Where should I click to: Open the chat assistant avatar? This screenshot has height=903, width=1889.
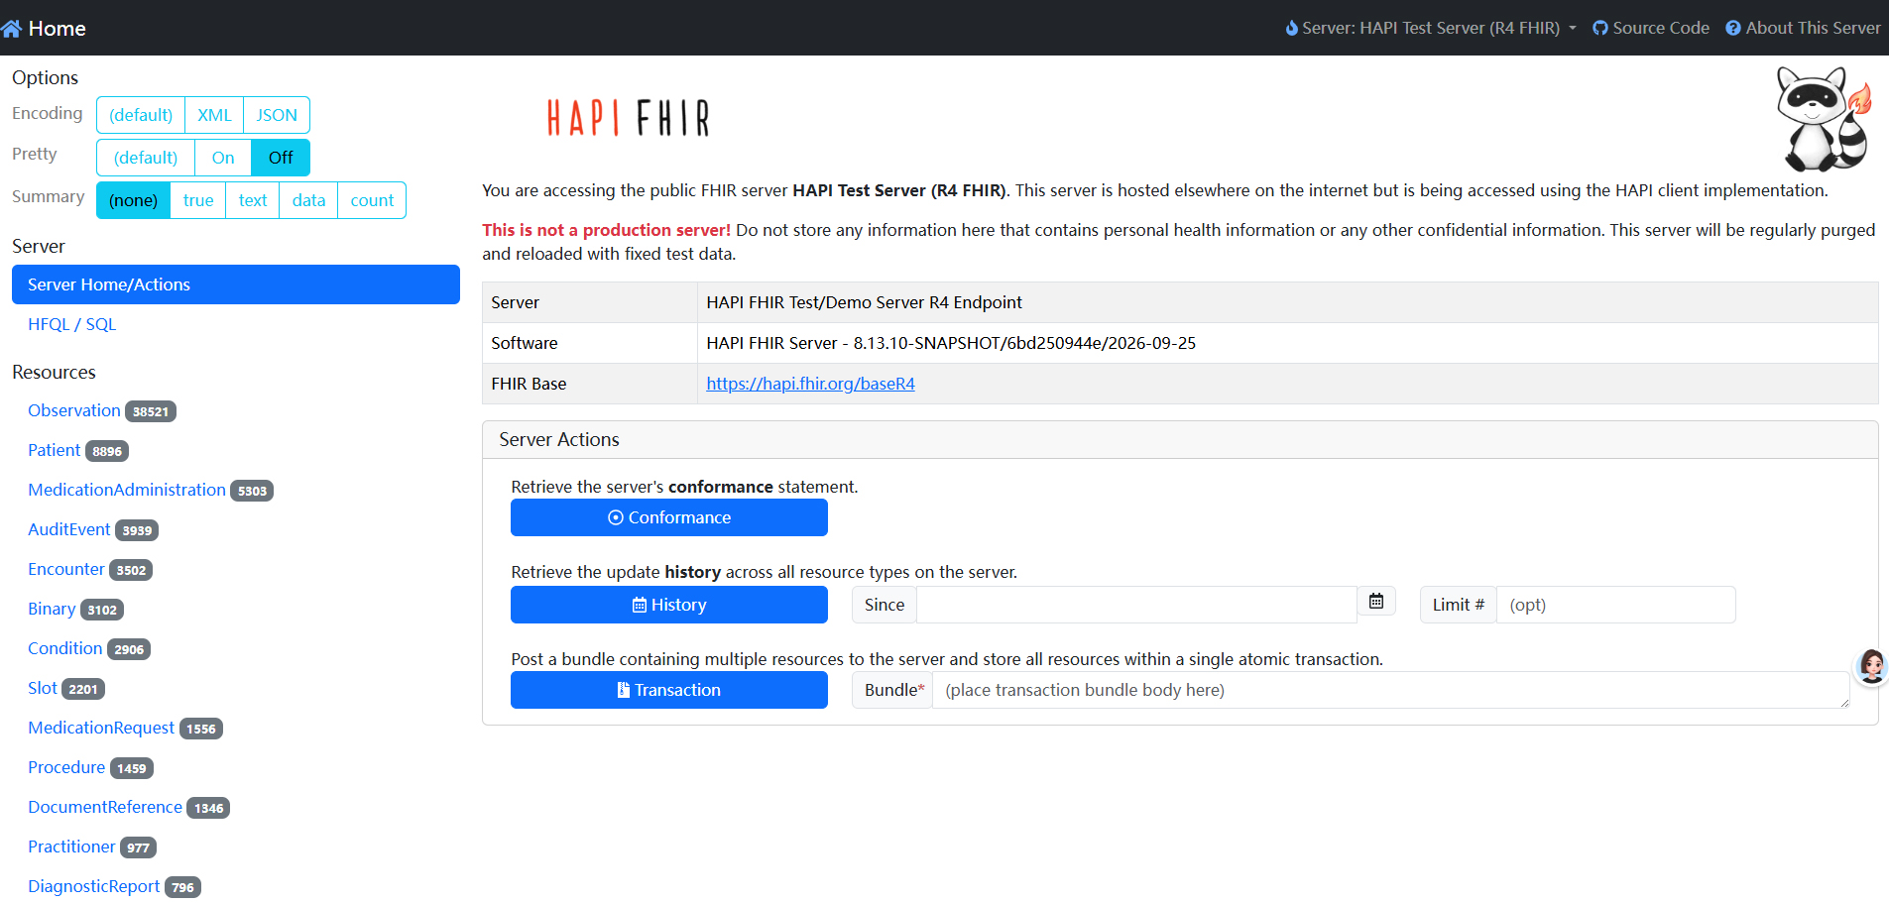pos(1871,667)
